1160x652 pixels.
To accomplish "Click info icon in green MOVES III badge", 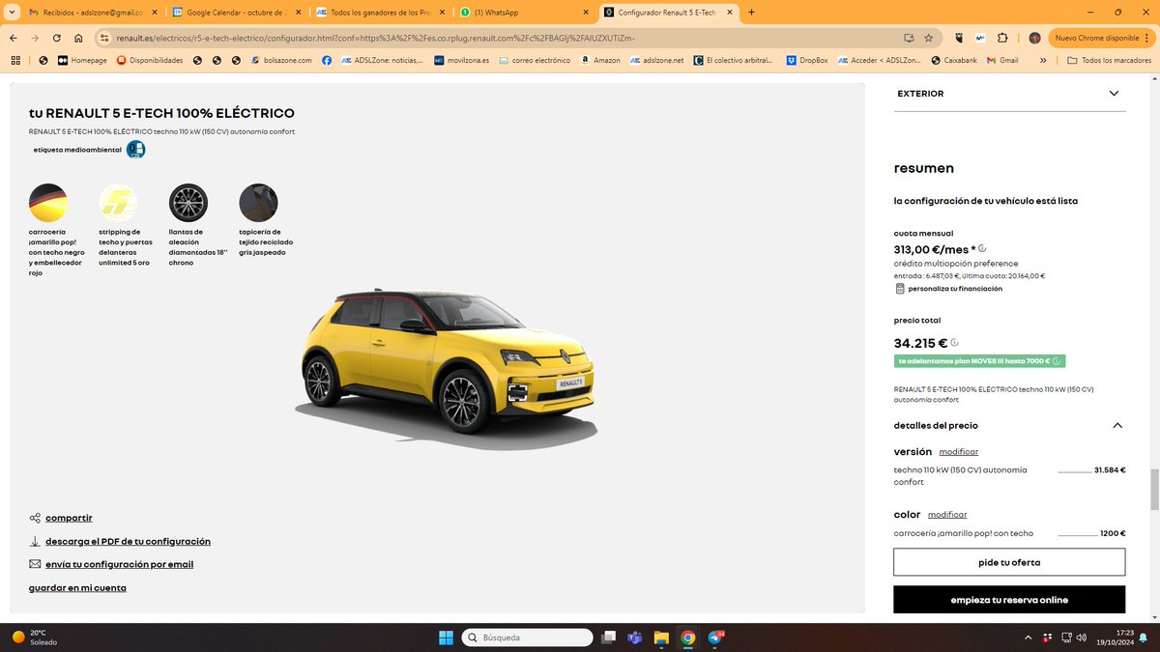I will pyautogui.click(x=1057, y=361).
